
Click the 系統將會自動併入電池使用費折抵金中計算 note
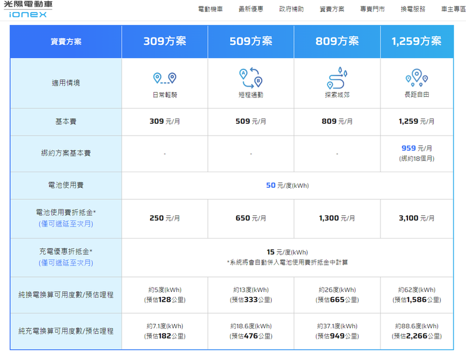[x=287, y=263]
